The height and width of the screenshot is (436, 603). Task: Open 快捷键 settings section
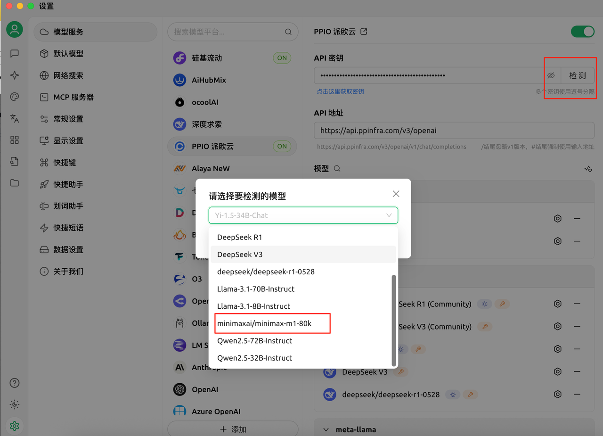tap(96, 163)
